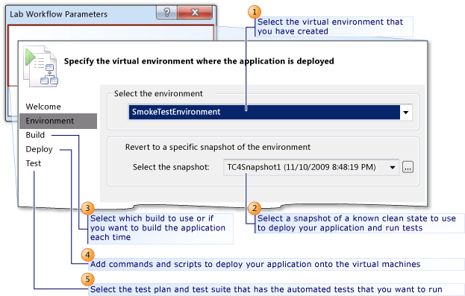Select the Environment wizard page

tap(58, 121)
